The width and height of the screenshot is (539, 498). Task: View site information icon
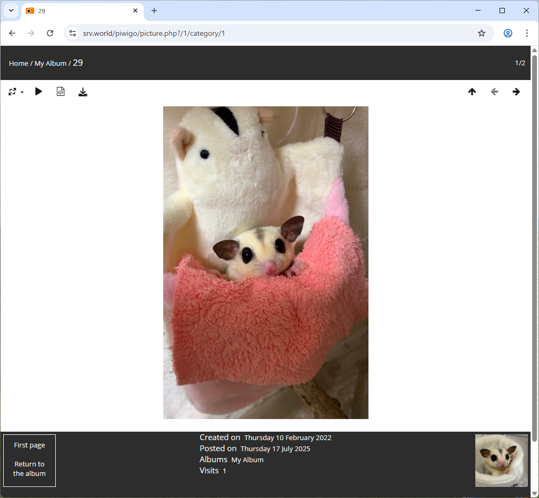(x=73, y=33)
